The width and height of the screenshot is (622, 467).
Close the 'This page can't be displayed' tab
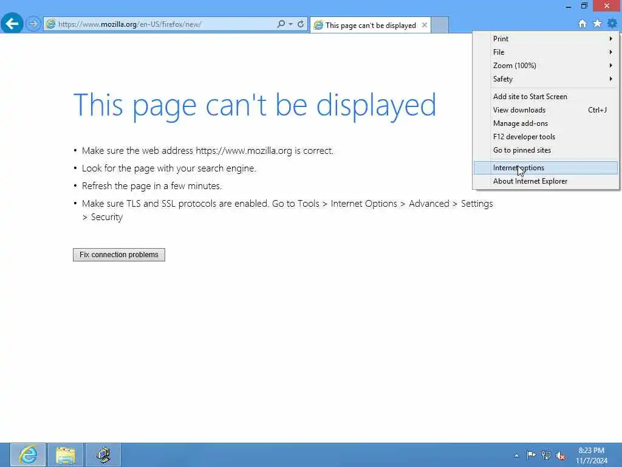(425, 25)
